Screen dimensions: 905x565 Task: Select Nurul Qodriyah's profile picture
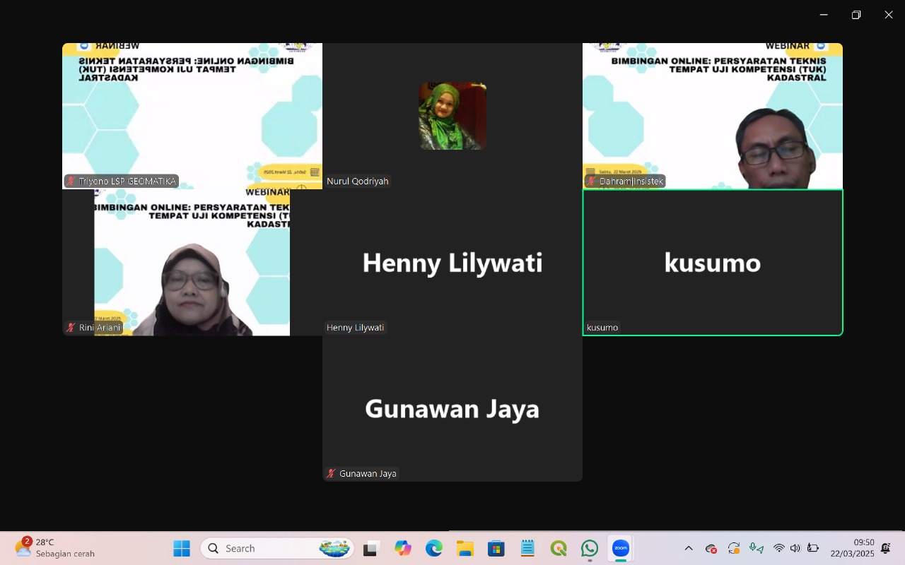(x=452, y=116)
